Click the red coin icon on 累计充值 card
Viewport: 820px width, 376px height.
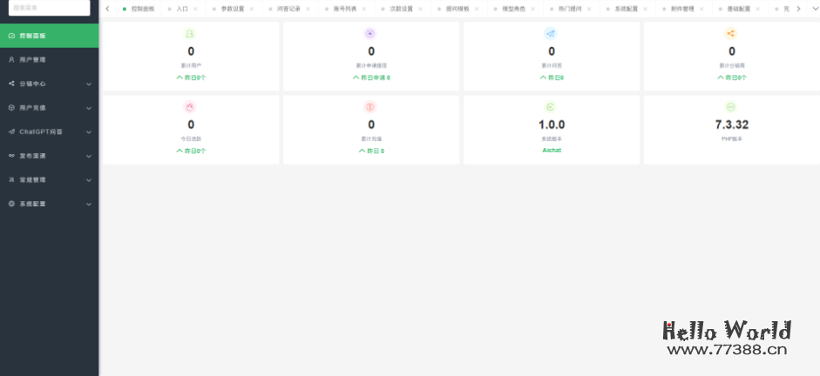(370, 107)
